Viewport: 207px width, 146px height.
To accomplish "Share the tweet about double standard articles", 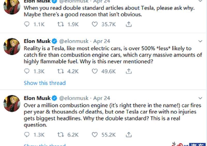I will click(x=129, y=24).
